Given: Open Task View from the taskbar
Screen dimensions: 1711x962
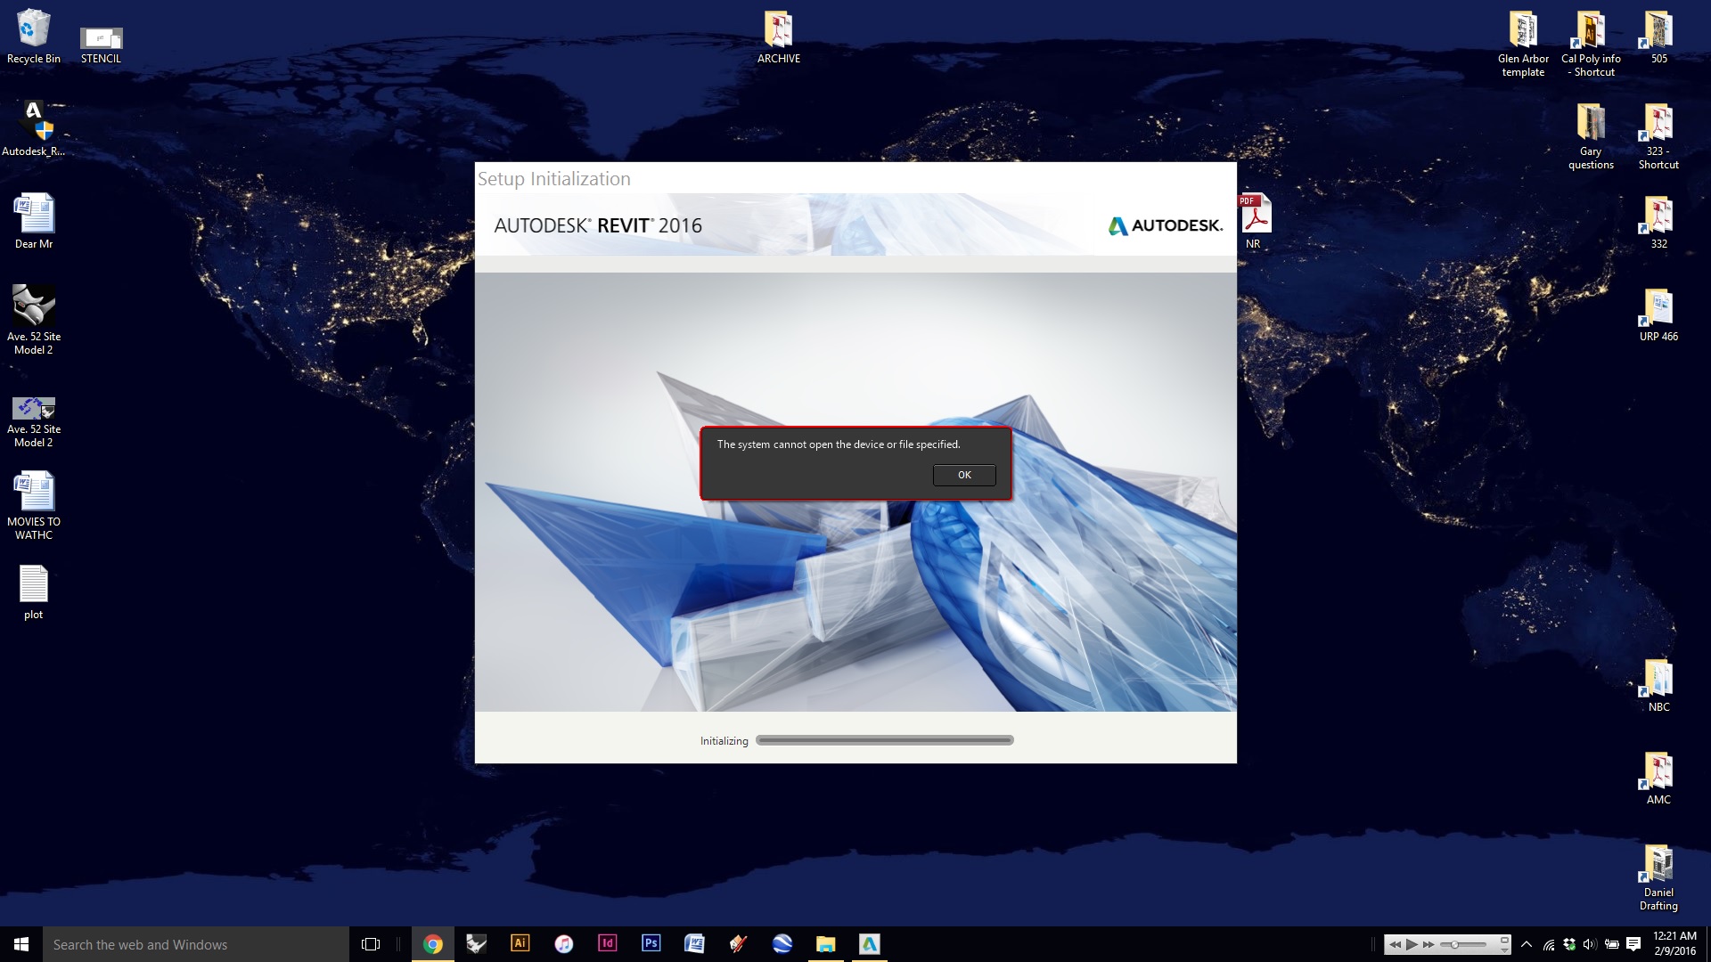Looking at the screenshot, I should pyautogui.click(x=371, y=944).
